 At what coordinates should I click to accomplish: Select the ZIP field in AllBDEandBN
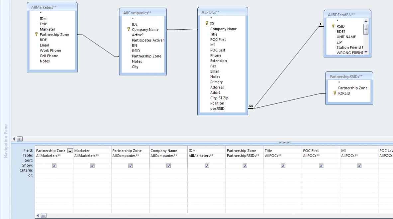tap(339, 42)
